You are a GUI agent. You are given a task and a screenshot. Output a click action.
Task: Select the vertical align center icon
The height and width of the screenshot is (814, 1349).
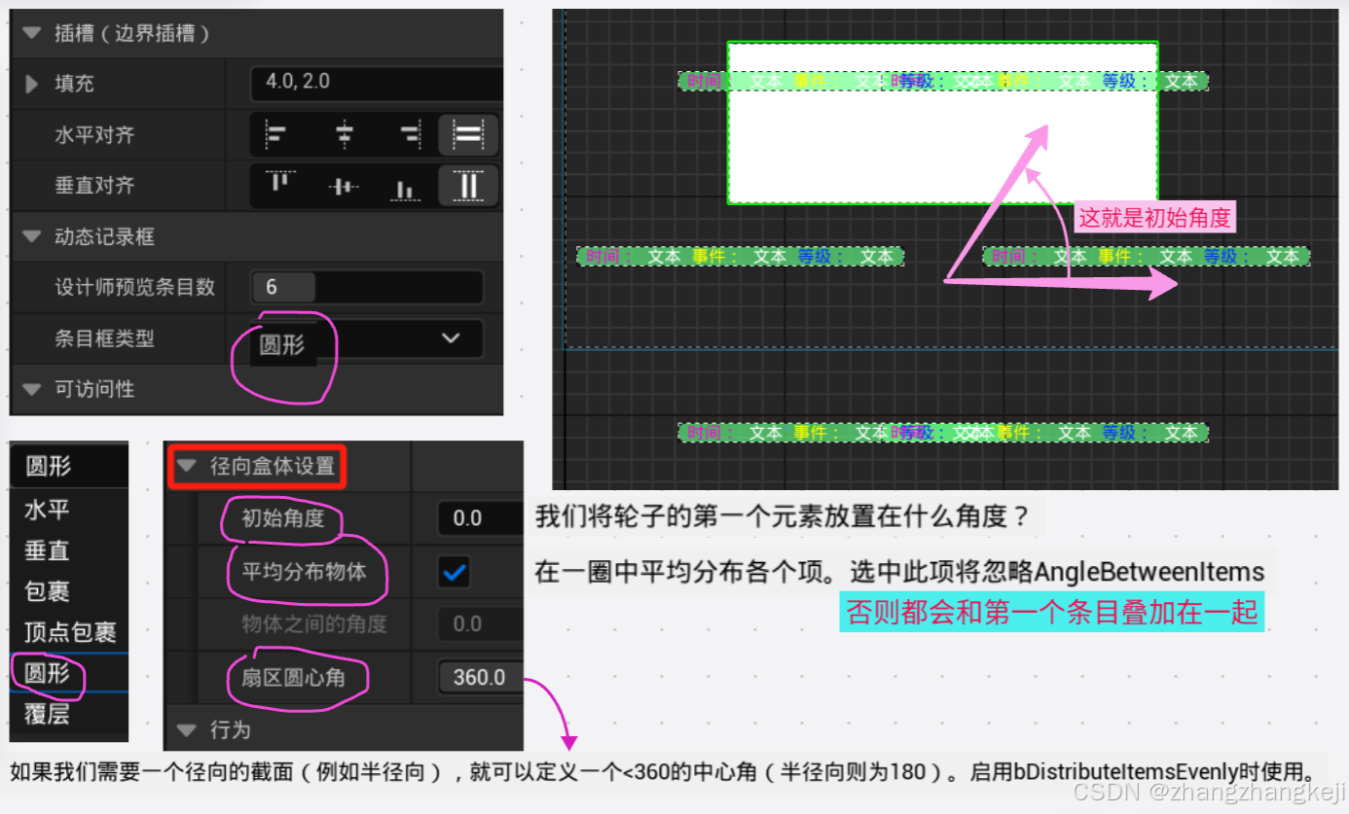click(x=345, y=186)
